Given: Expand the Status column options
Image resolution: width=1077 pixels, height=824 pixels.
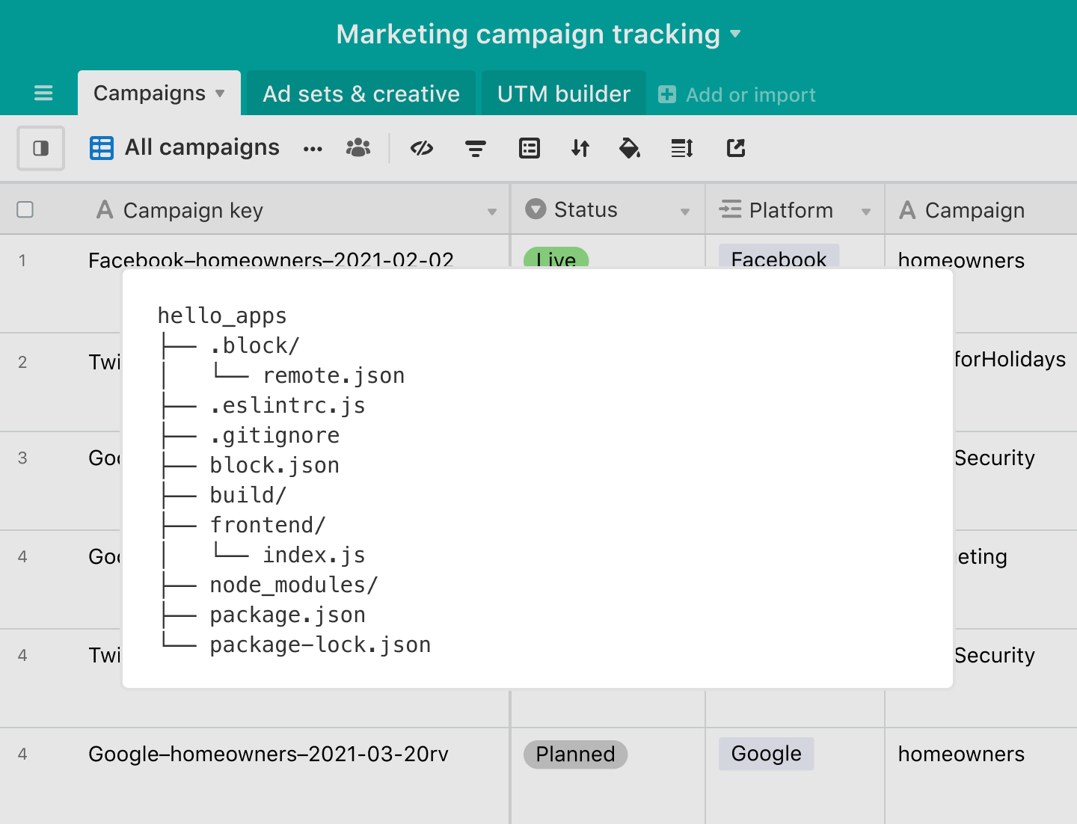Looking at the screenshot, I should tap(685, 210).
